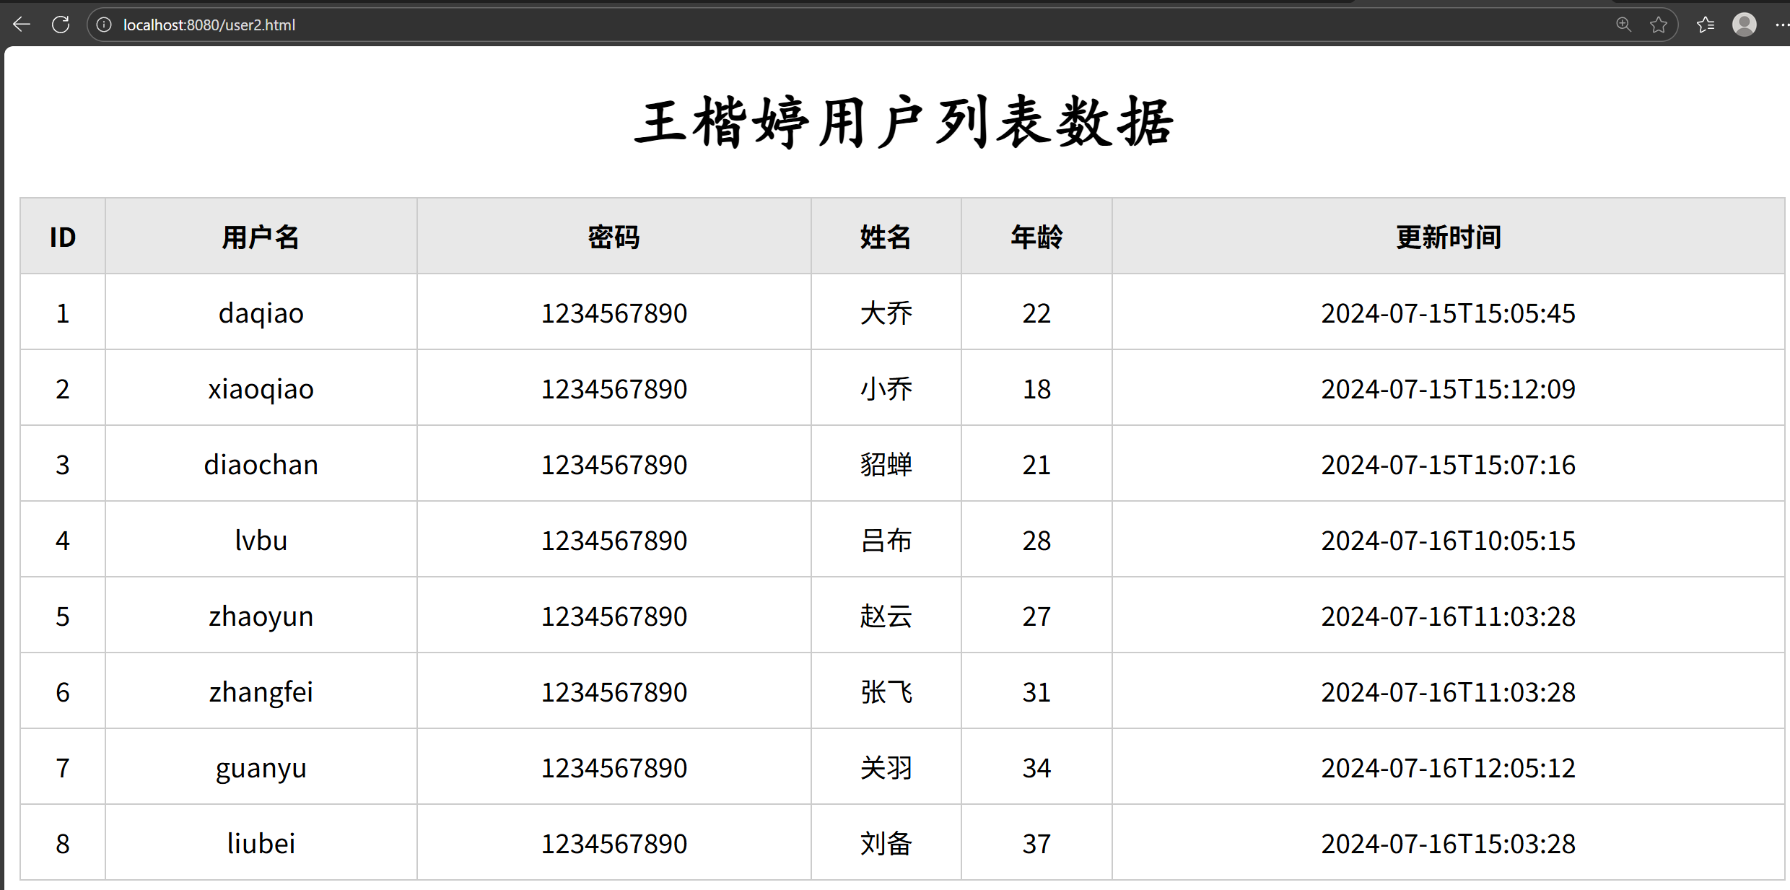Click the 用户名 column header
Screen dimensions: 1790x890
pos(261,237)
